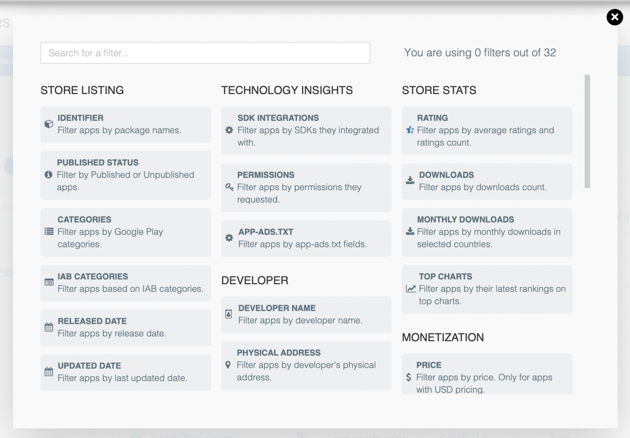
Task: Open the SDK INTEGRATIONS filter title
Action: click(278, 118)
